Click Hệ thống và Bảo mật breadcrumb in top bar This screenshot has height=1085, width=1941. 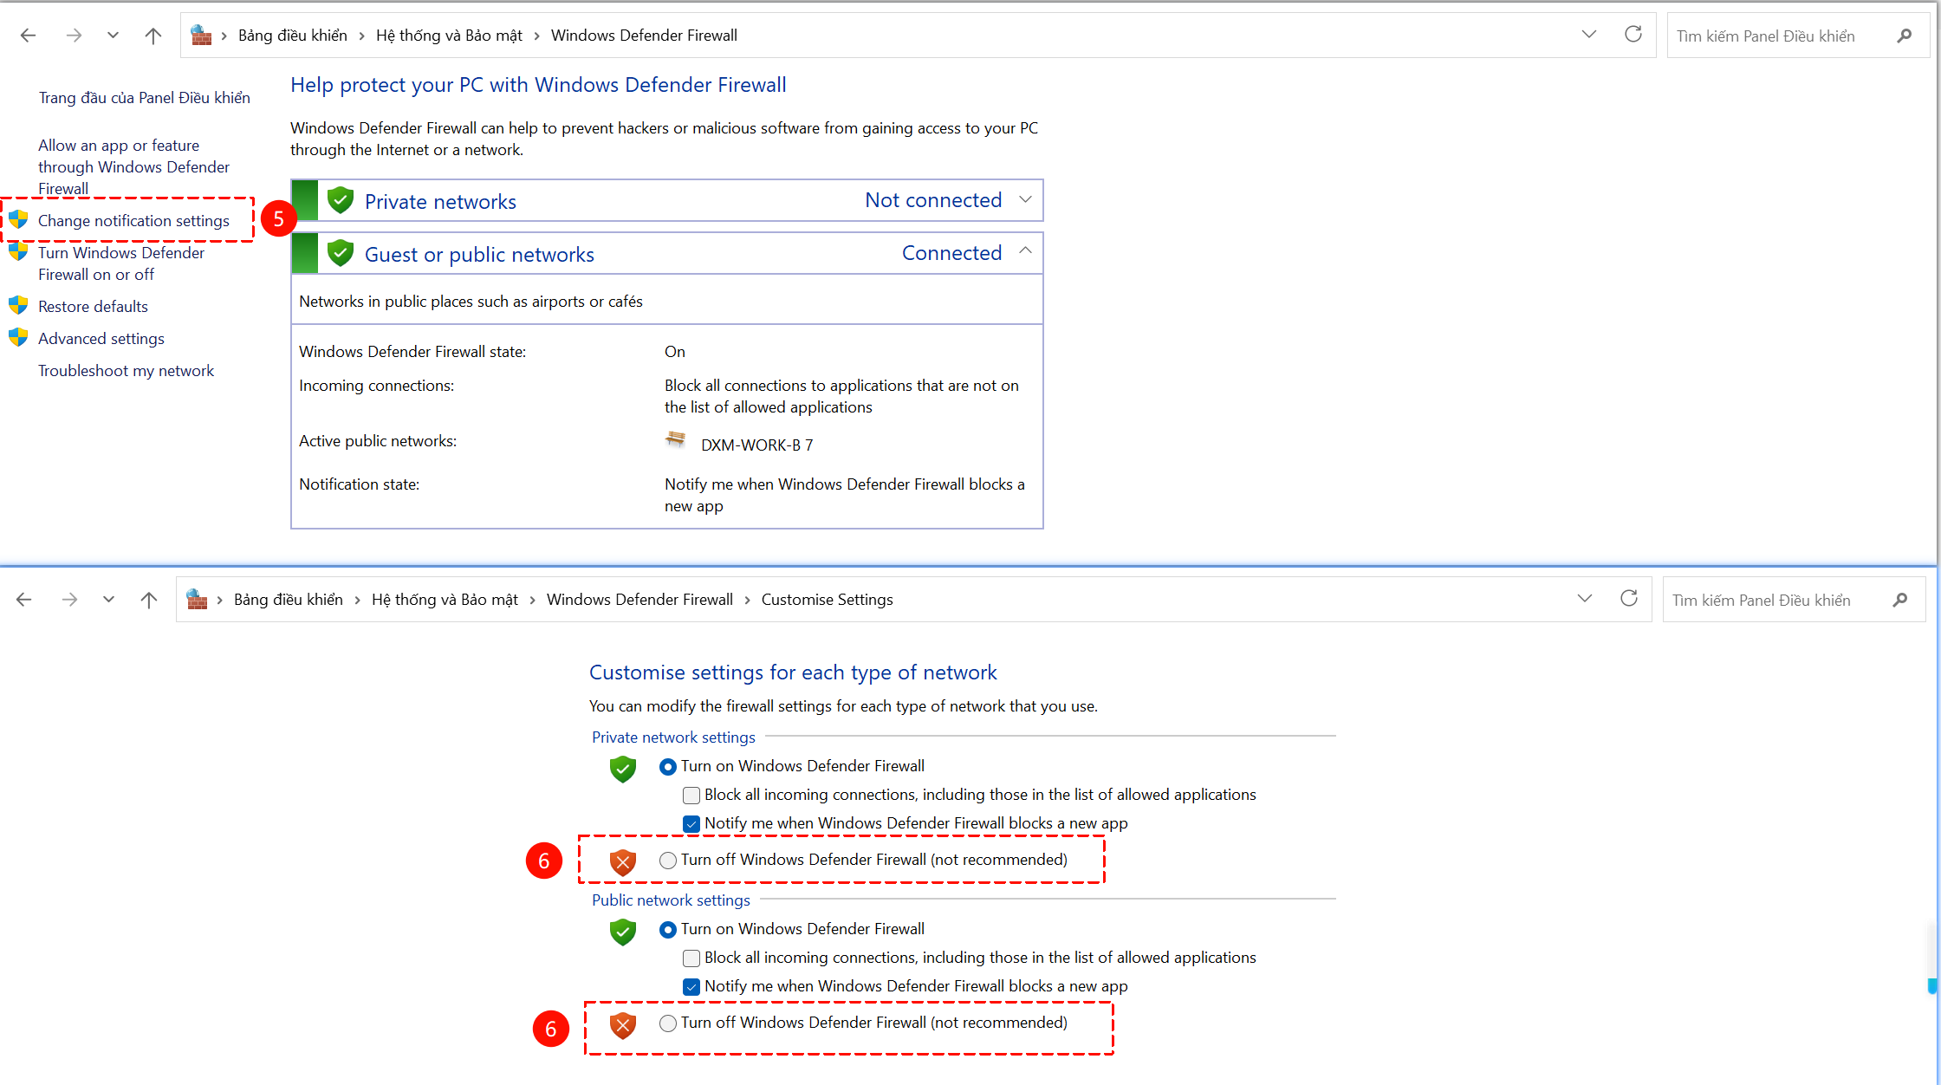[x=449, y=36]
